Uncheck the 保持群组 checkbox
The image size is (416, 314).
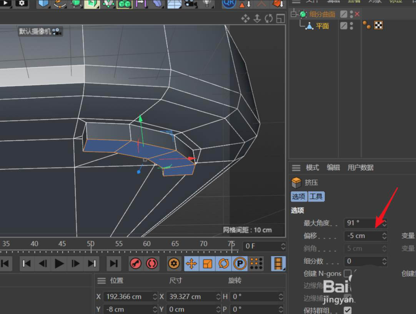348,310
